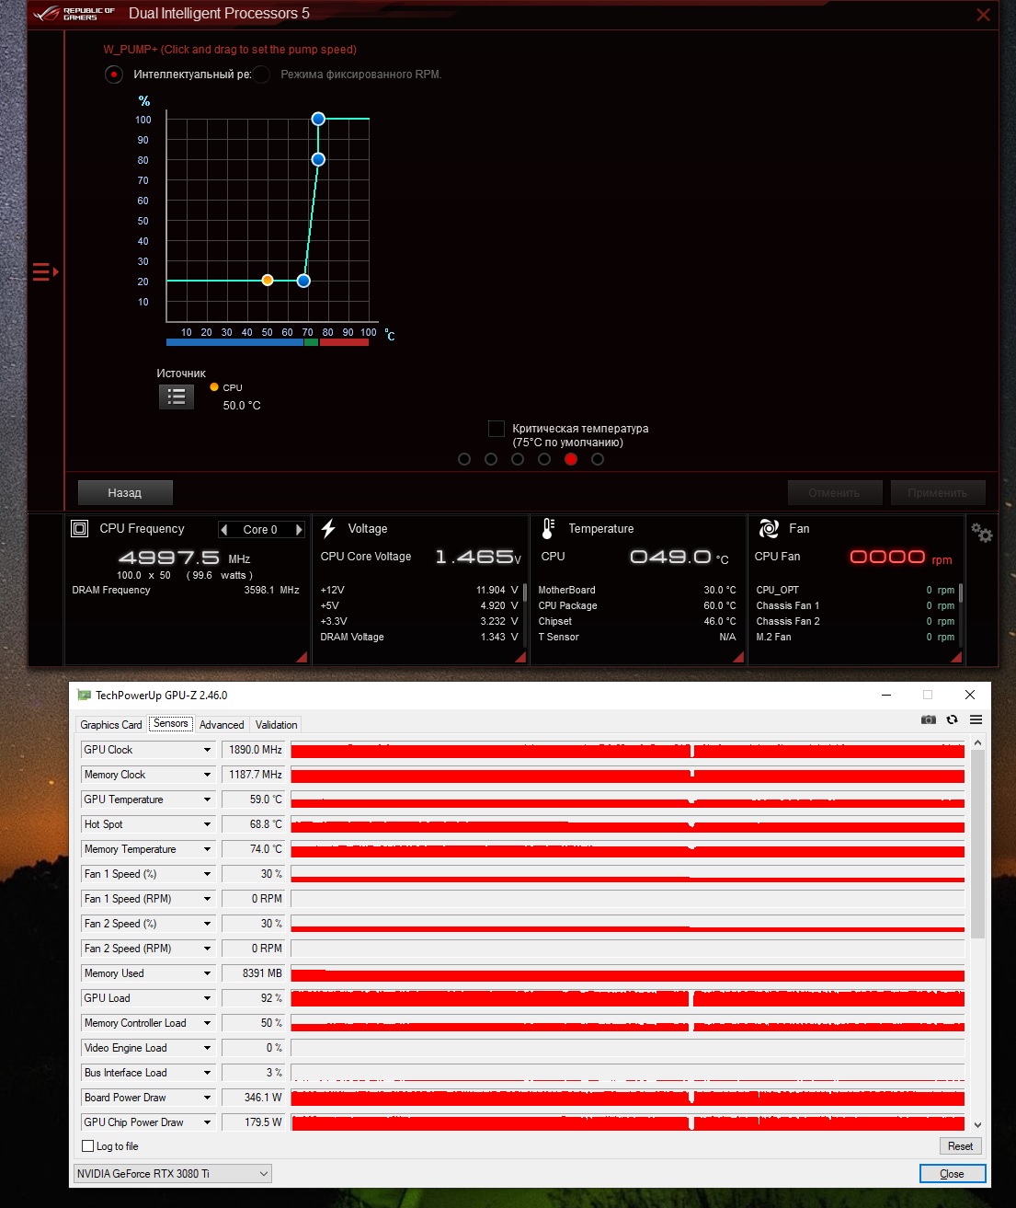Switch to the Advanced tab
1016x1208 pixels.
pyautogui.click(x=222, y=725)
